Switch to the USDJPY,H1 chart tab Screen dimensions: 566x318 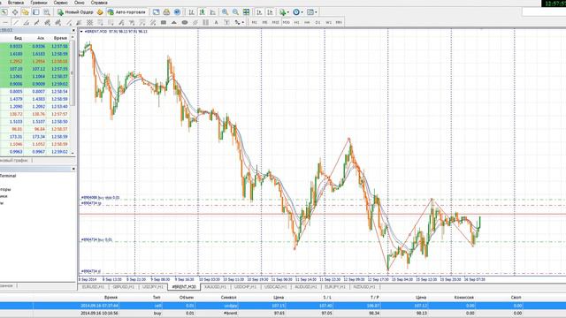(x=153, y=287)
